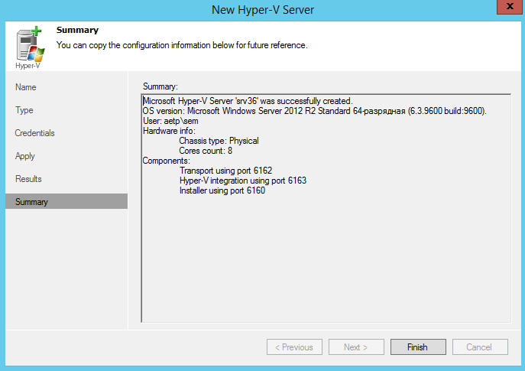This screenshot has width=525, height=371.
Task: Select the Results wizard step
Action: 28,179
